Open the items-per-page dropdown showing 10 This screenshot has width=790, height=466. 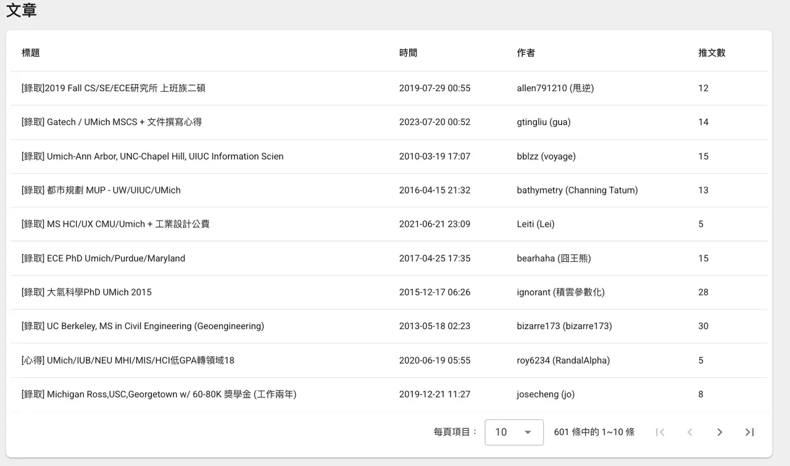514,432
